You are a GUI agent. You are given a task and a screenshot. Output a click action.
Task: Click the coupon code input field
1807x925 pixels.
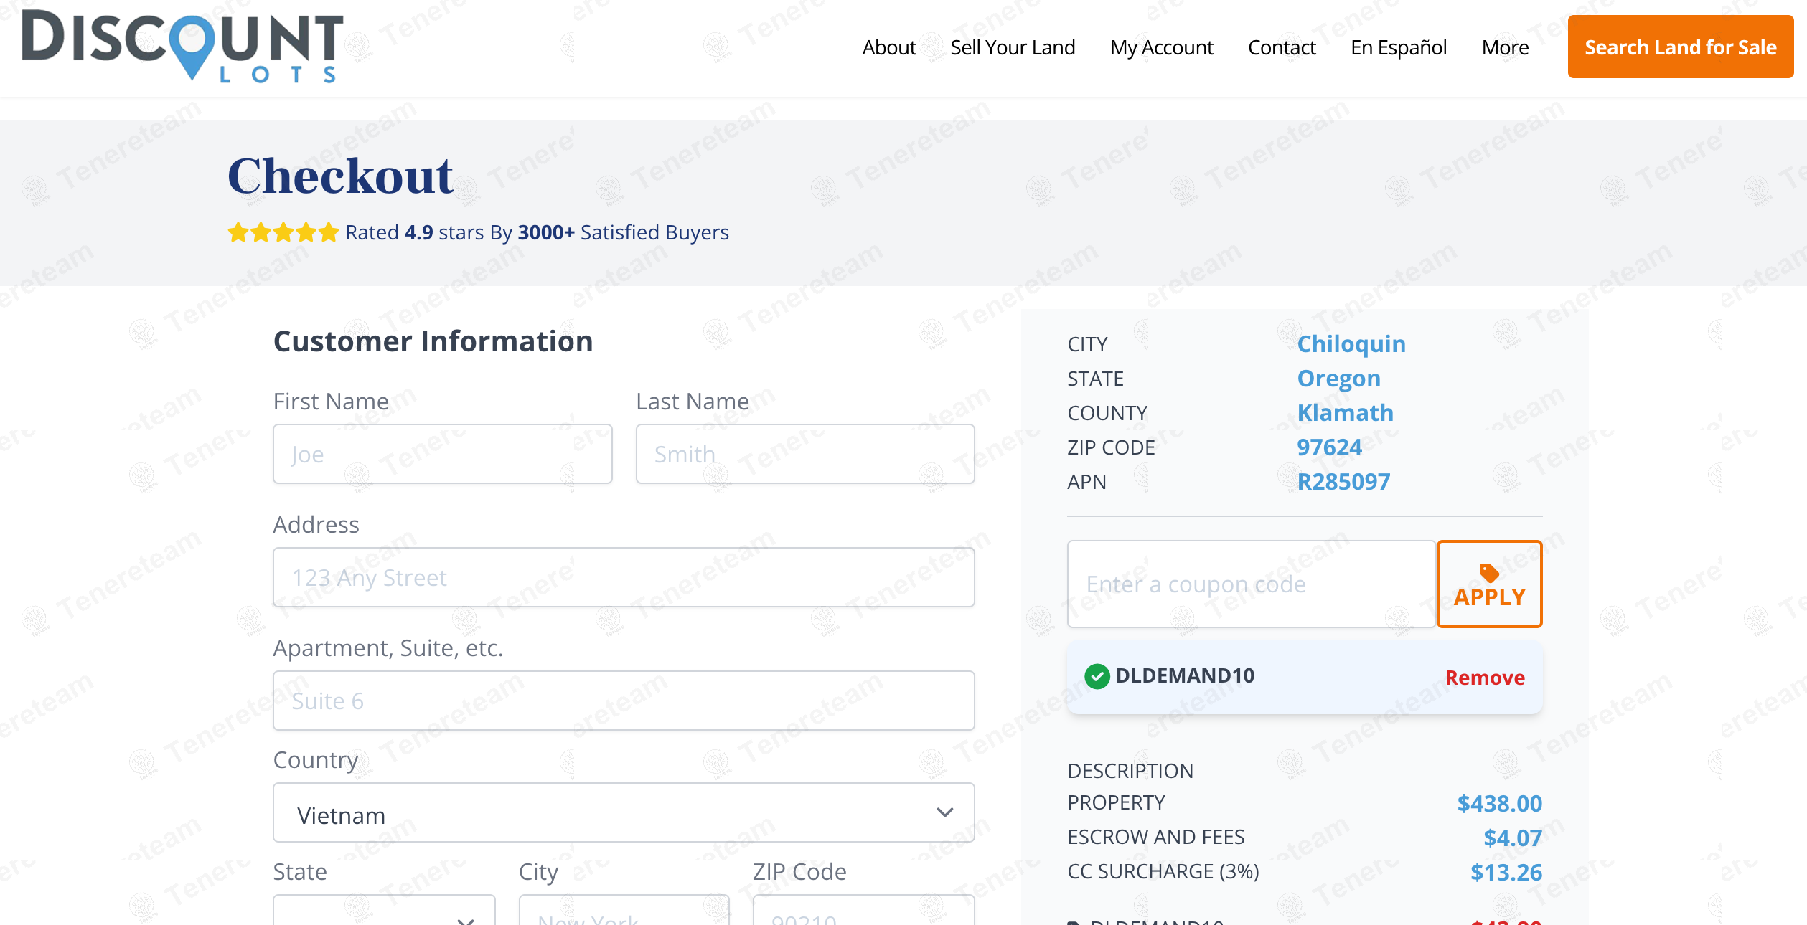1251,584
